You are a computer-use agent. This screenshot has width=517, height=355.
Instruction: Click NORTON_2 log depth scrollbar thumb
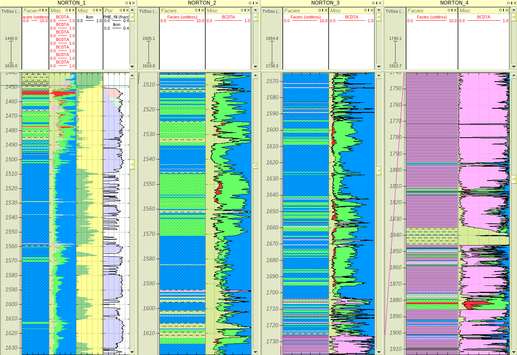[256, 166]
